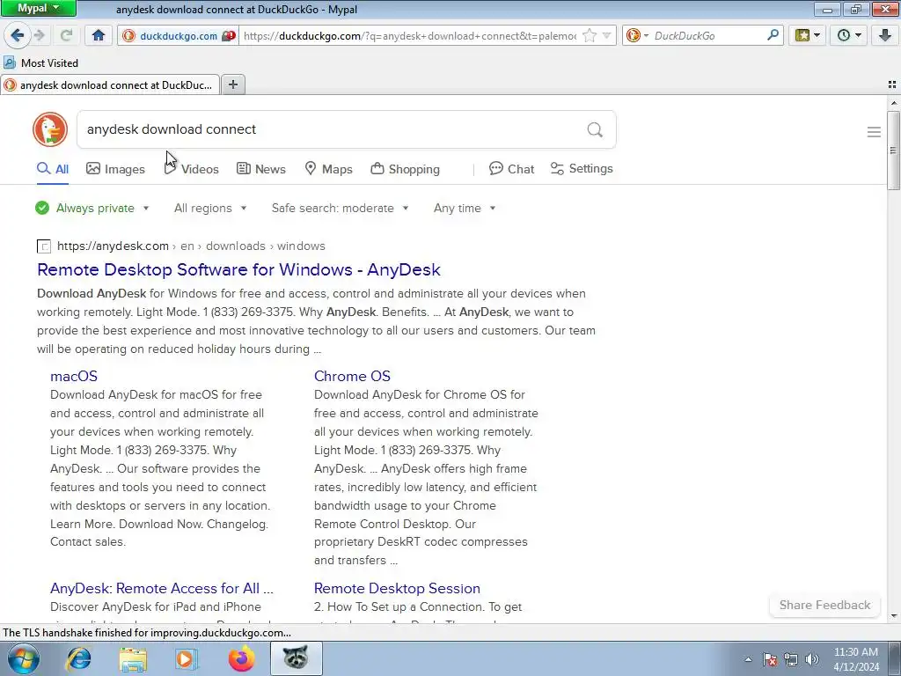
Task: Open the Chrome OS sitelink
Action: pos(352,376)
